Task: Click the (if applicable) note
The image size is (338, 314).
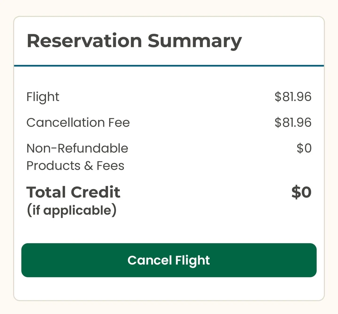Action: pyautogui.click(x=72, y=210)
